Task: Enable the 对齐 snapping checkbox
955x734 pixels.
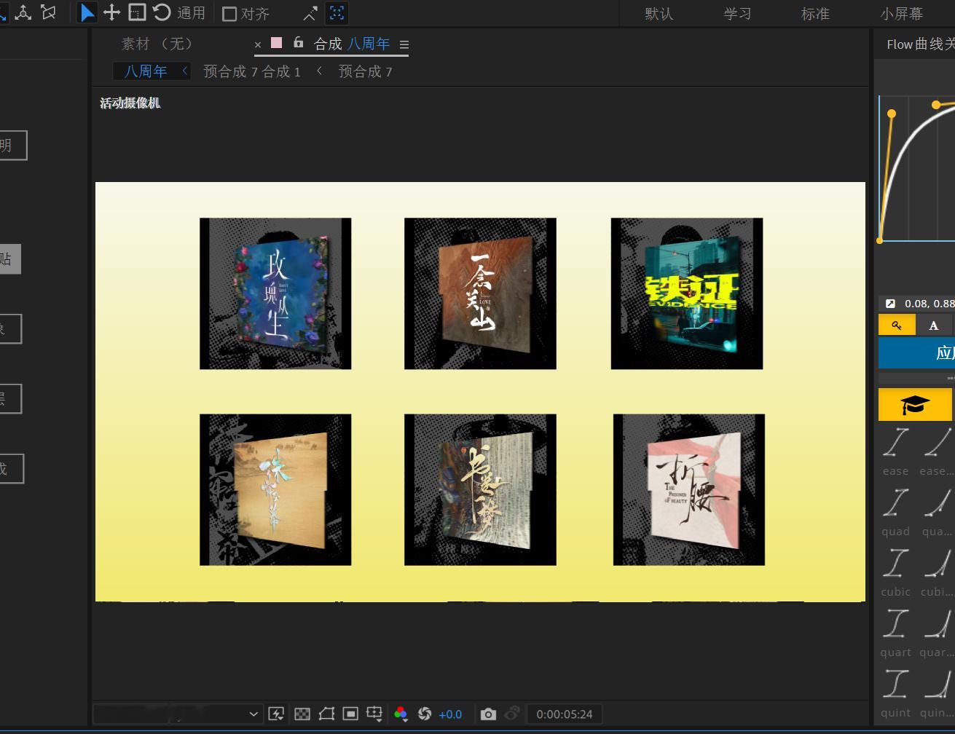Action: 229,14
